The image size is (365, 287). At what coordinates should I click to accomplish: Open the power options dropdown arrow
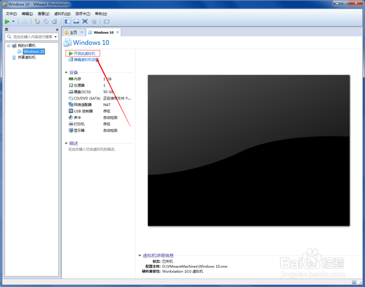click(14, 21)
